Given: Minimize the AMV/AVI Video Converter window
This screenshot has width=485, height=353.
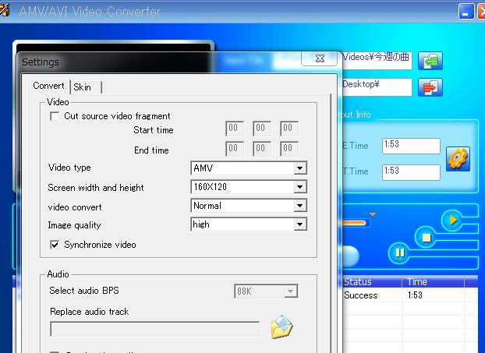Looking at the screenshot, I should [466, 12].
